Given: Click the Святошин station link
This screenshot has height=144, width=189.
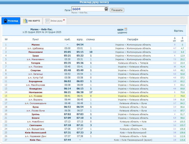Looking at the screenshot, I should pyautogui.click(x=36, y=125).
